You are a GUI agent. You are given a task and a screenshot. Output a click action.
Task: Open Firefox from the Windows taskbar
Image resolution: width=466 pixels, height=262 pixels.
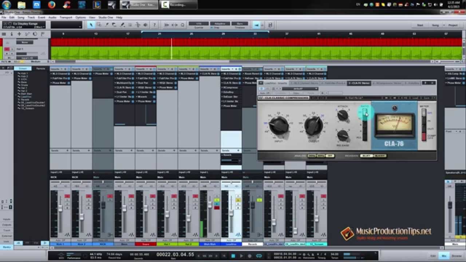pos(52,5)
